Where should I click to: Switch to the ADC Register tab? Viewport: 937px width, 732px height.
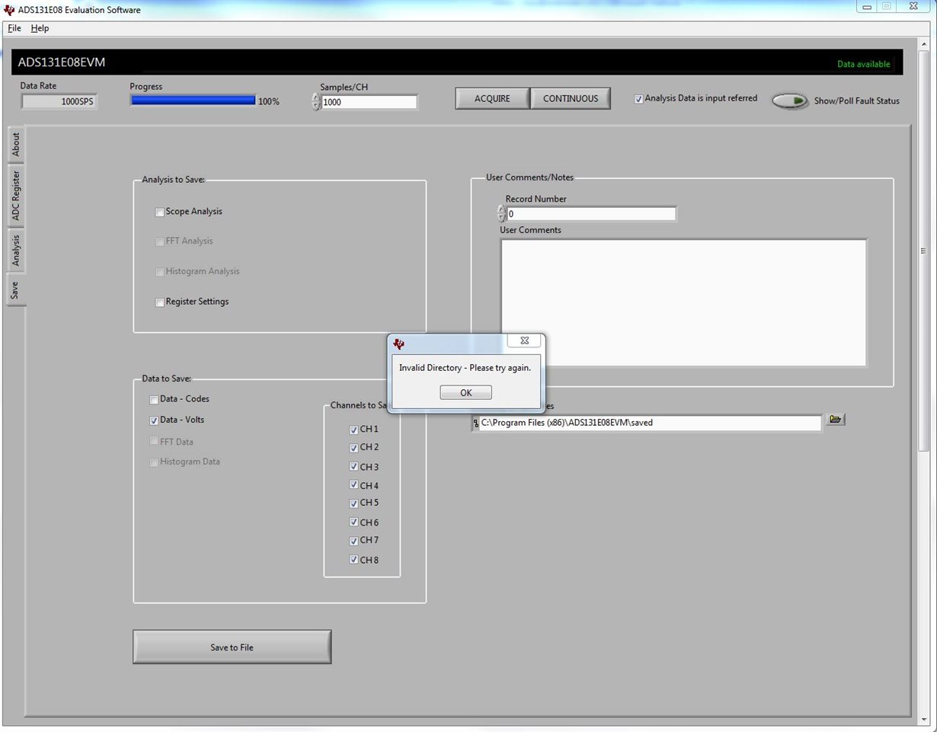pos(15,195)
